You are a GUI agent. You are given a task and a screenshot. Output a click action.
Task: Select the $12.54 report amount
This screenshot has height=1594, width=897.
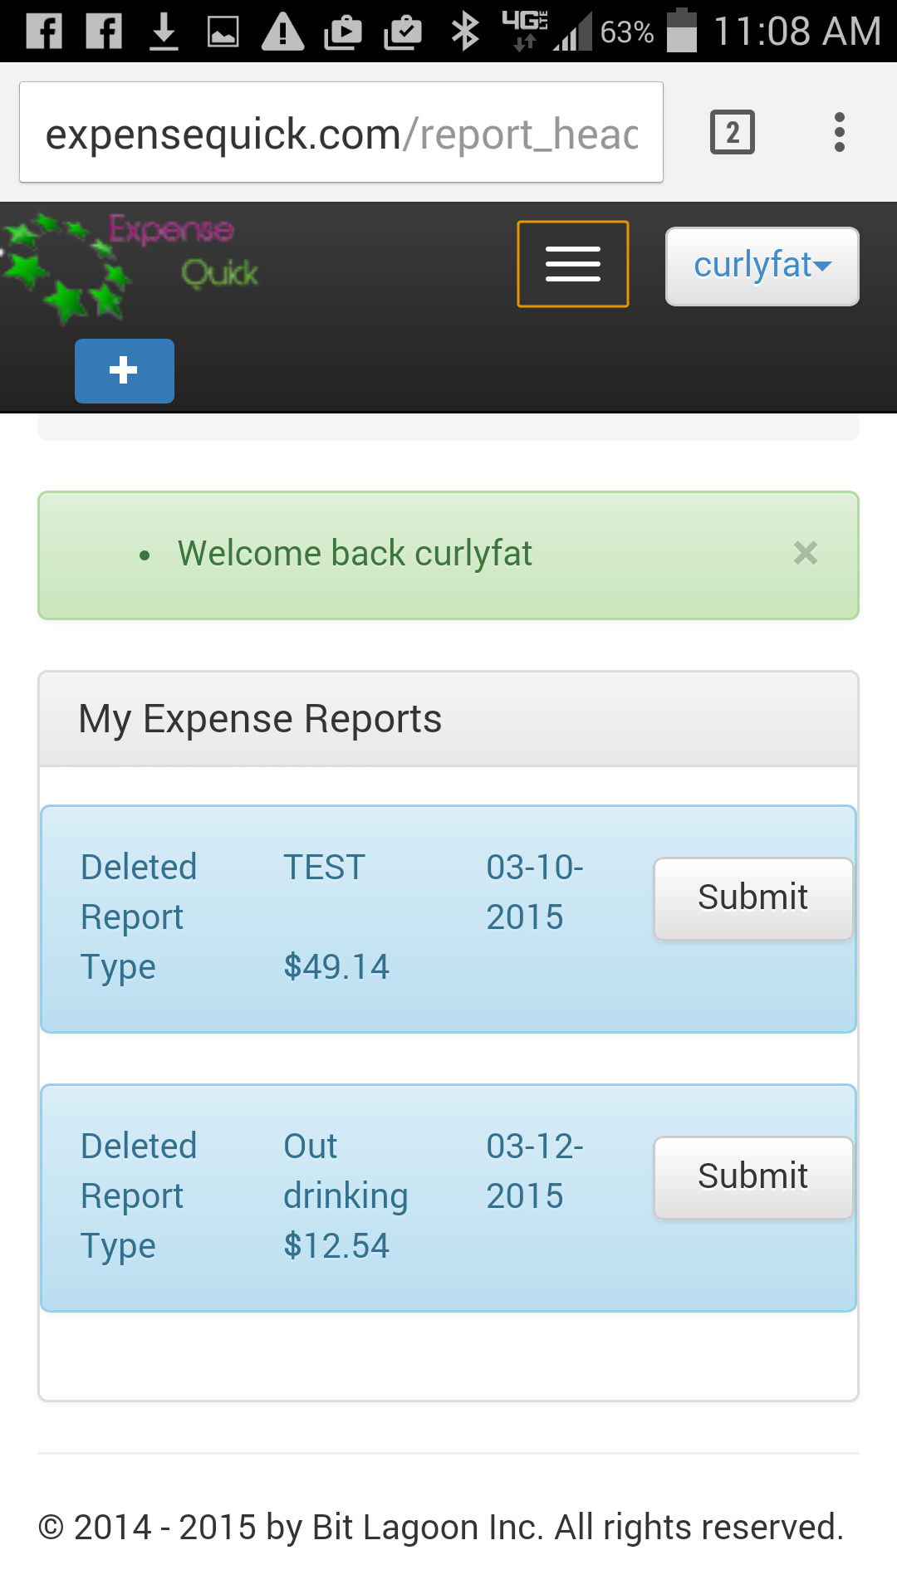336,1246
